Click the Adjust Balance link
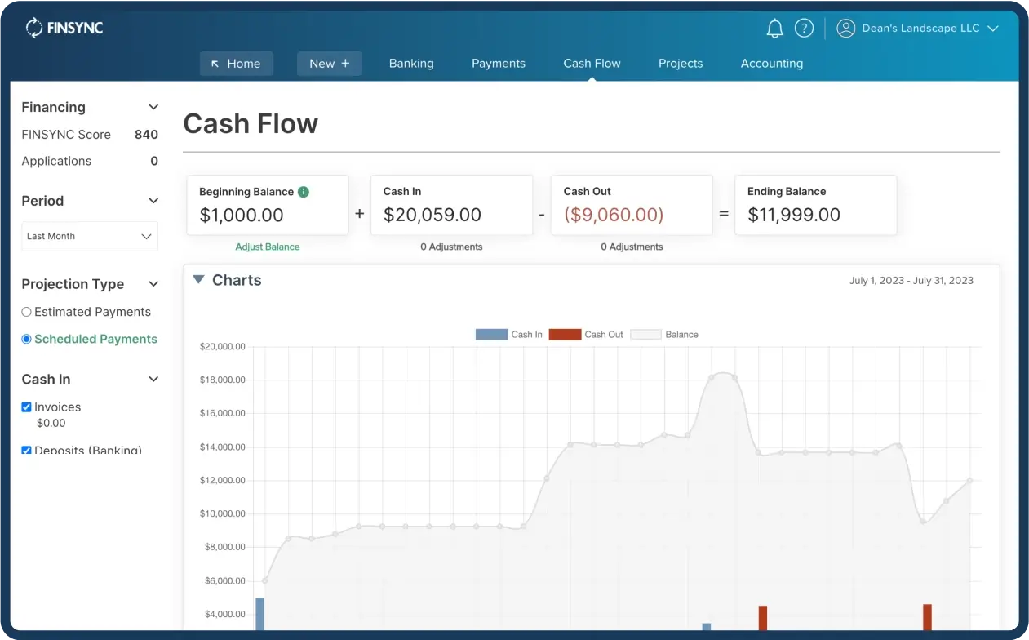The width and height of the screenshot is (1029, 640). [267, 246]
